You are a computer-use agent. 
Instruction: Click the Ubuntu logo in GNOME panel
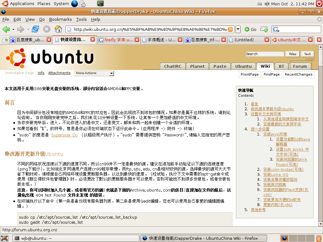5,4
